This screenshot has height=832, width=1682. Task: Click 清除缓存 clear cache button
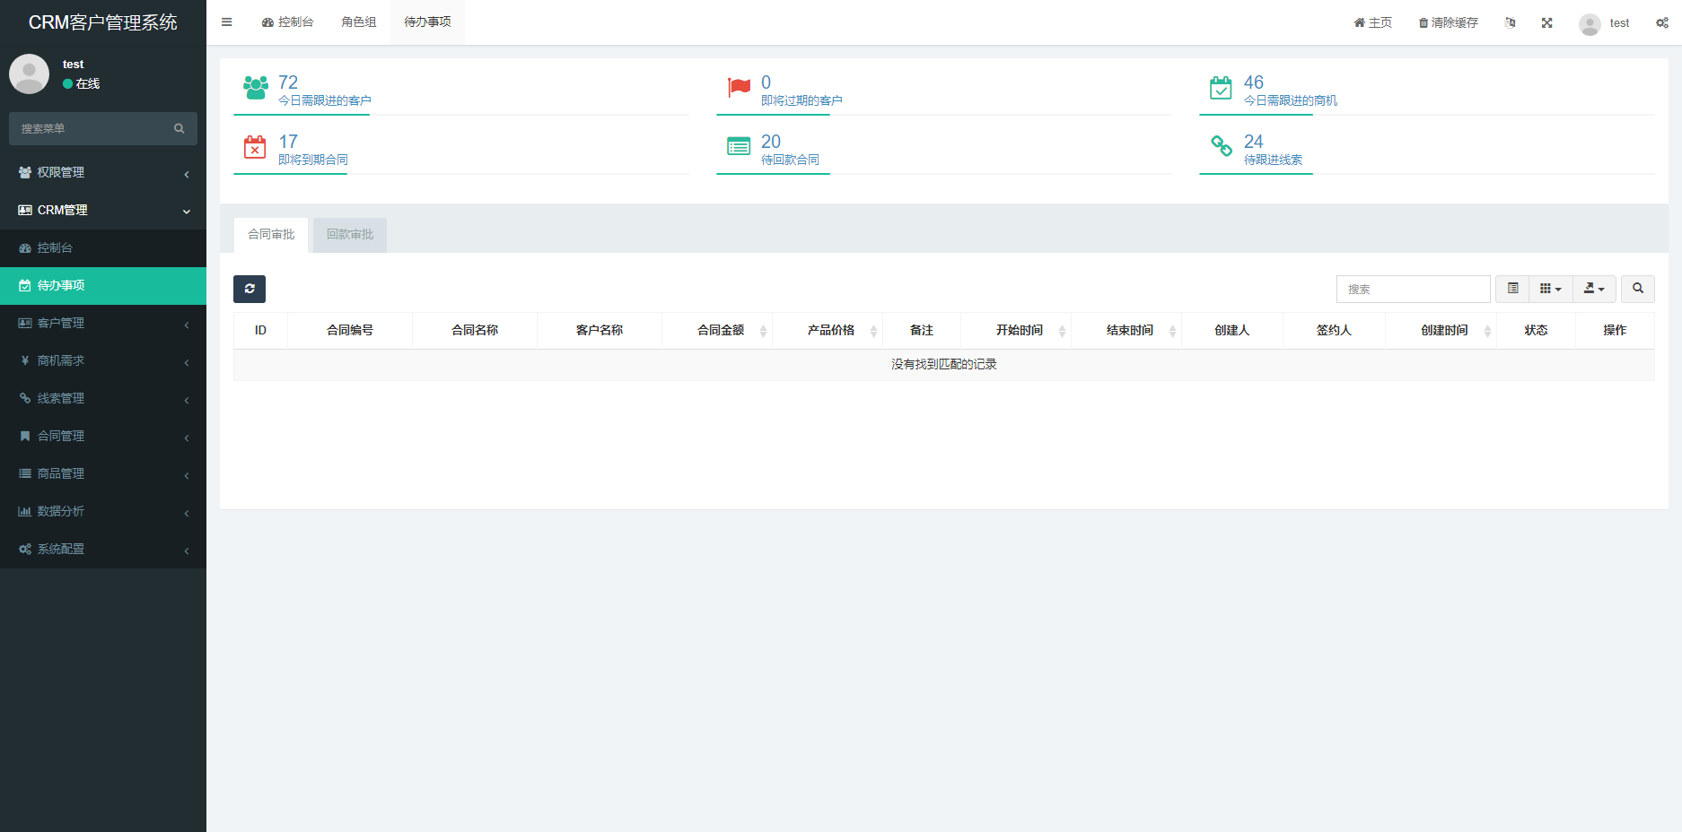1448,23
